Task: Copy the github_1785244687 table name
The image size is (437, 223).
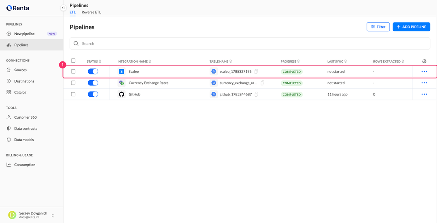Action: [257, 94]
